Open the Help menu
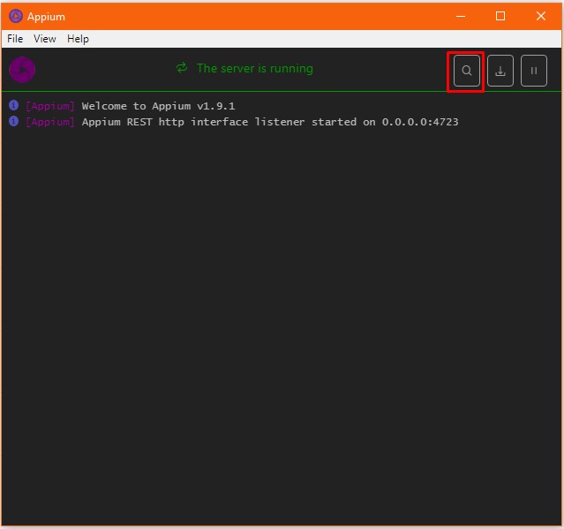Image resolution: width=564 pixels, height=529 pixels. tap(78, 39)
